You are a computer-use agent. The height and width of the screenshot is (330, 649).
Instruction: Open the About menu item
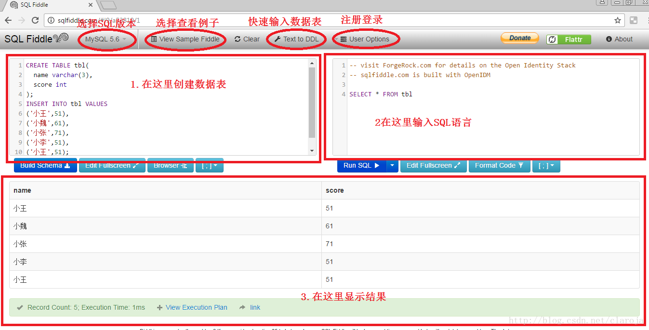pos(620,39)
